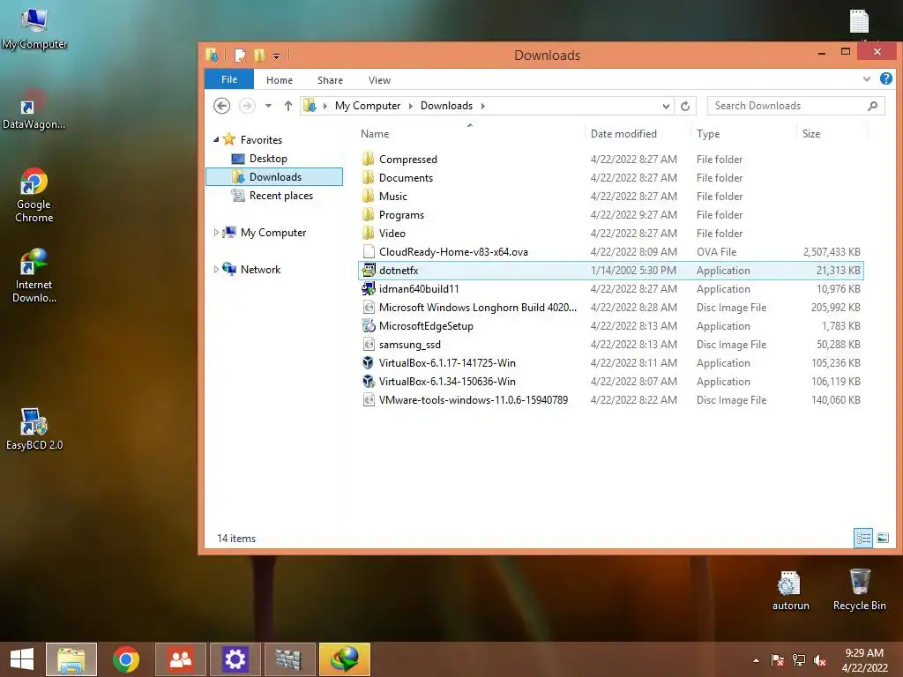
Task: Expand My Computer tree node
Action: coord(216,233)
